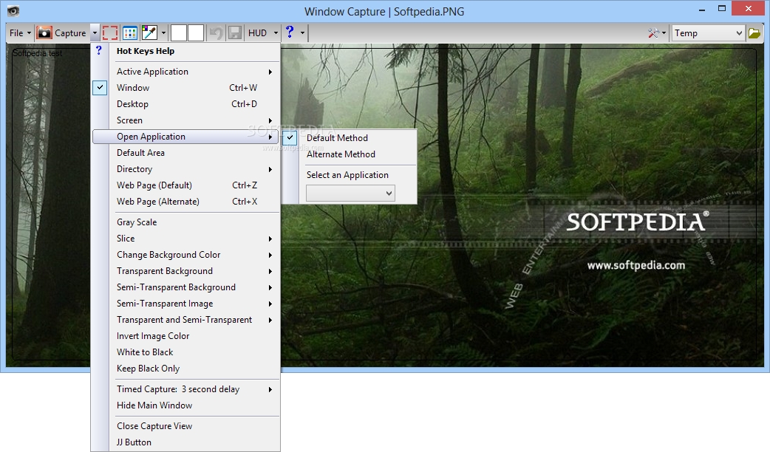Expand the Slice submenu arrow
Screen dimensions: 770x452
coord(270,239)
